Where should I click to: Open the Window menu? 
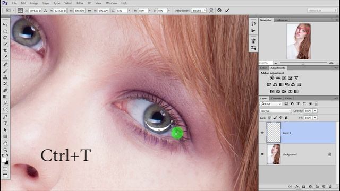[112, 3]
